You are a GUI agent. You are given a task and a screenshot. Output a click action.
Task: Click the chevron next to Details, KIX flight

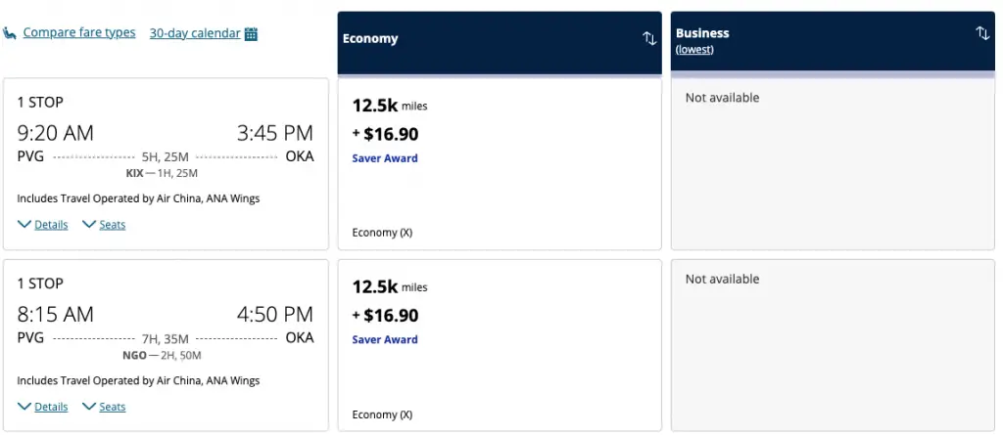(x=24, y=225)
